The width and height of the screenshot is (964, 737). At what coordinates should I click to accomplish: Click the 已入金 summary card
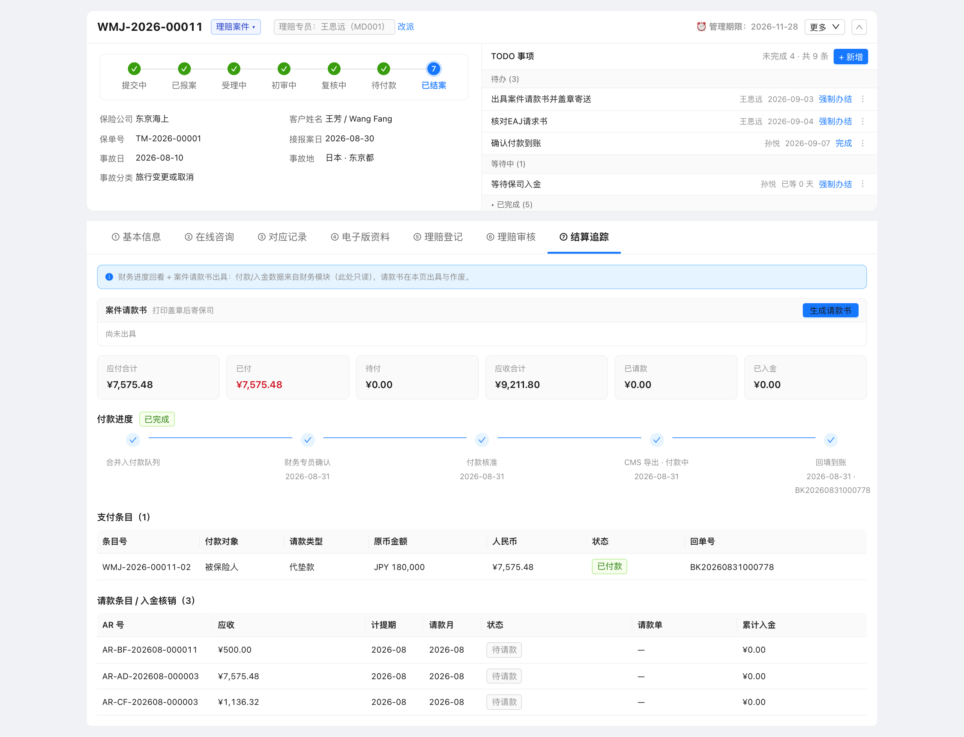coord(805,377)
